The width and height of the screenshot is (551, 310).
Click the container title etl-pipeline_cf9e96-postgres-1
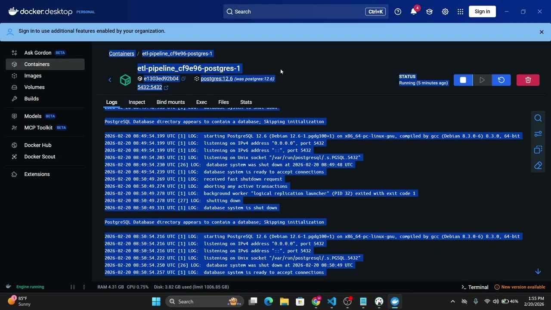[x=189, y=68]
